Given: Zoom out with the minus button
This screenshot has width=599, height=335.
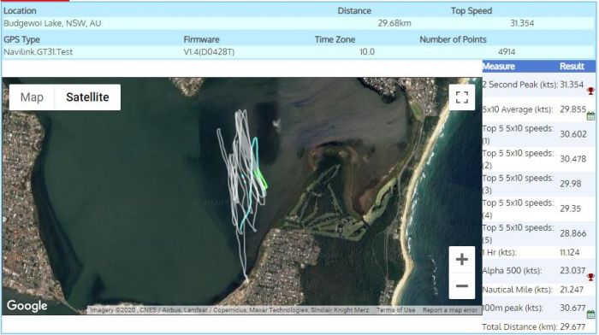Looking at the screenshot, I should [x=462, y=285].
